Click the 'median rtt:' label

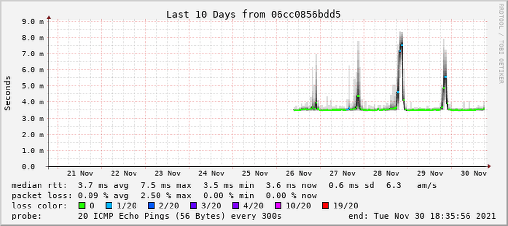(x=40, y=186)
